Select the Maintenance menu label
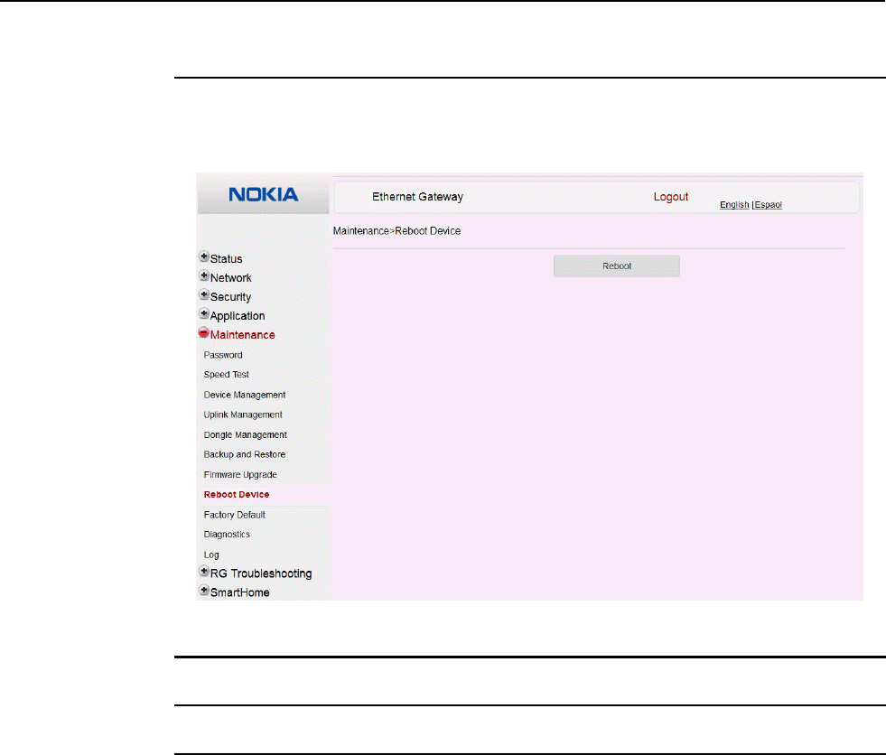Image resolution: width=886 pixels, height=755 pixels. tap(242, 335)
